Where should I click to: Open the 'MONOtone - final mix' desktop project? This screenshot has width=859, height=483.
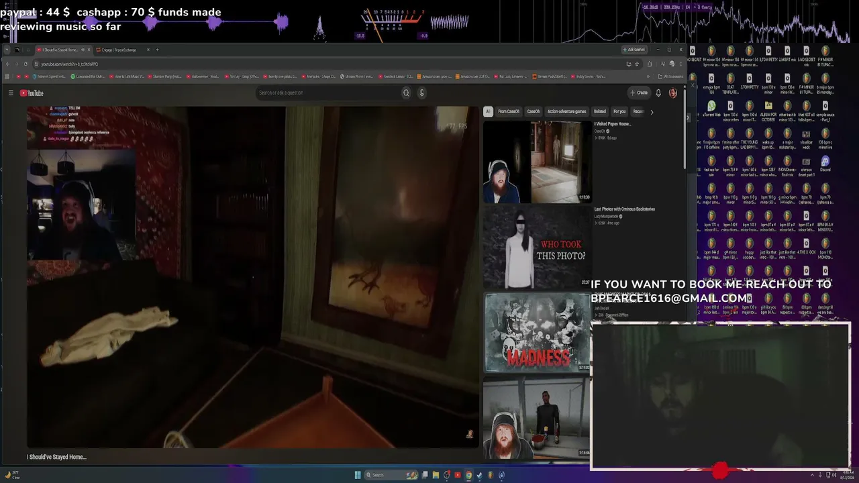pyautogui.click(x=787, y=166)
